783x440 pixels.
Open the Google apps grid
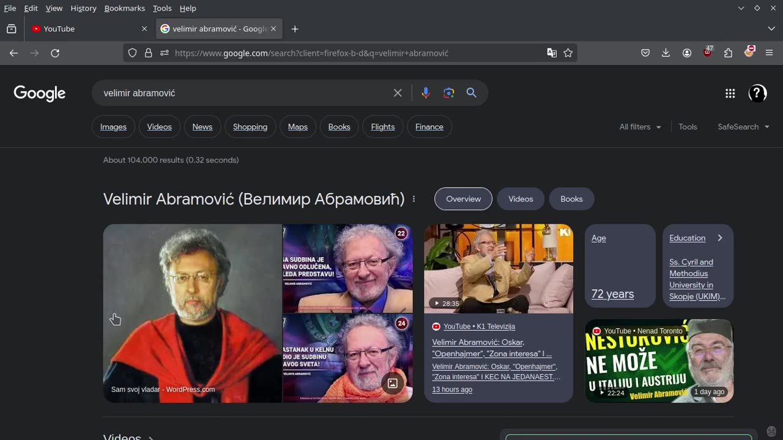730,93
